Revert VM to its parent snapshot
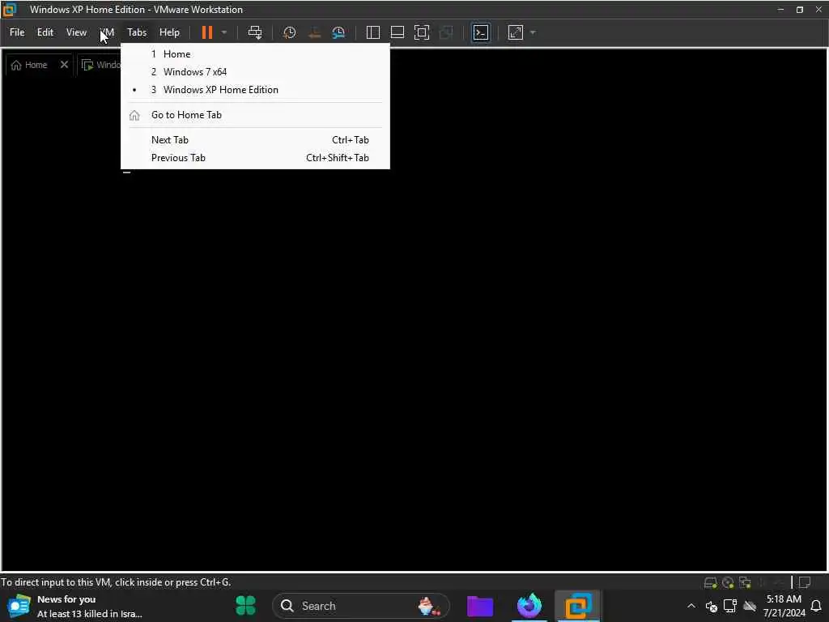 (x=314, y=32)
